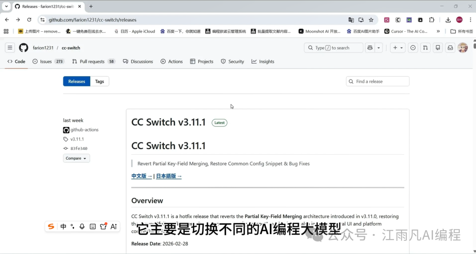Screen dimensions: 476x254
Task: Open the Cursor - The AI Co... bookmark
Action: click(406, 31)
